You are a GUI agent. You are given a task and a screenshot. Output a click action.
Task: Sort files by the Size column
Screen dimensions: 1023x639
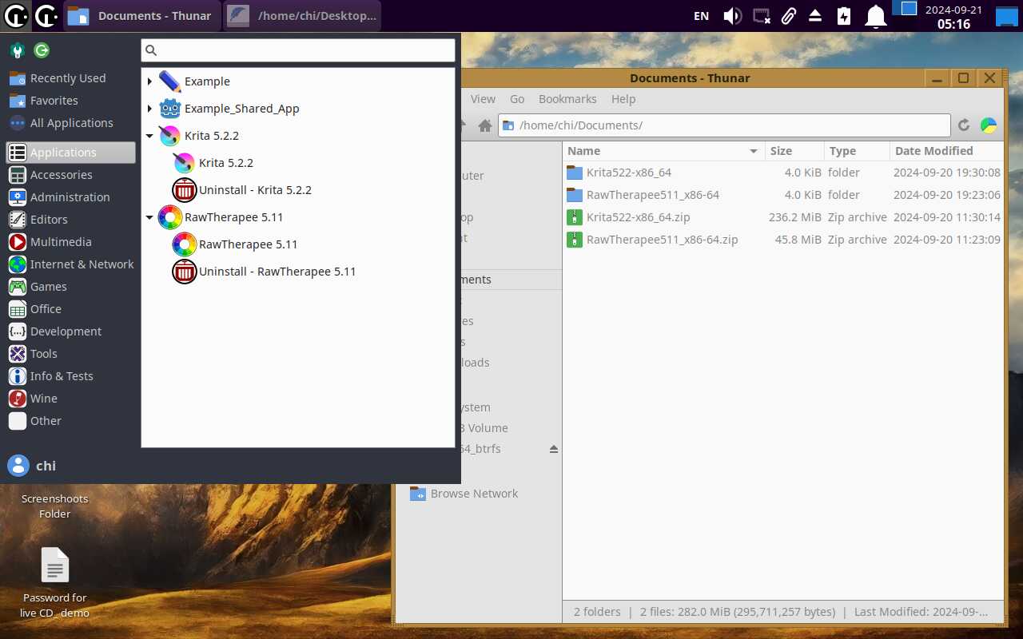[x=794, y=151]
